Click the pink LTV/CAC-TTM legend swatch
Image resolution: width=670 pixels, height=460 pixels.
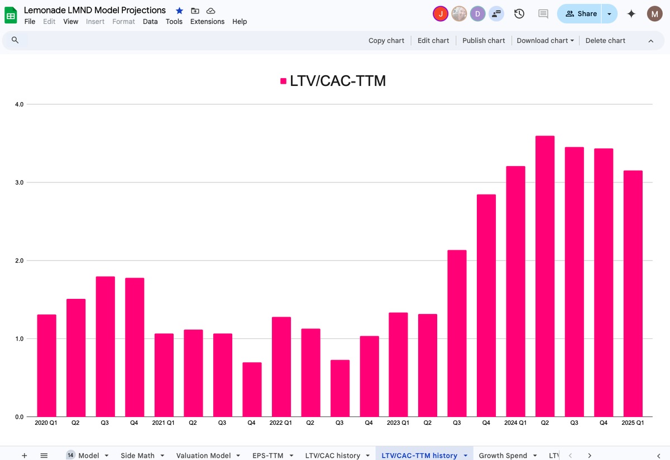(x=283, y=81)
